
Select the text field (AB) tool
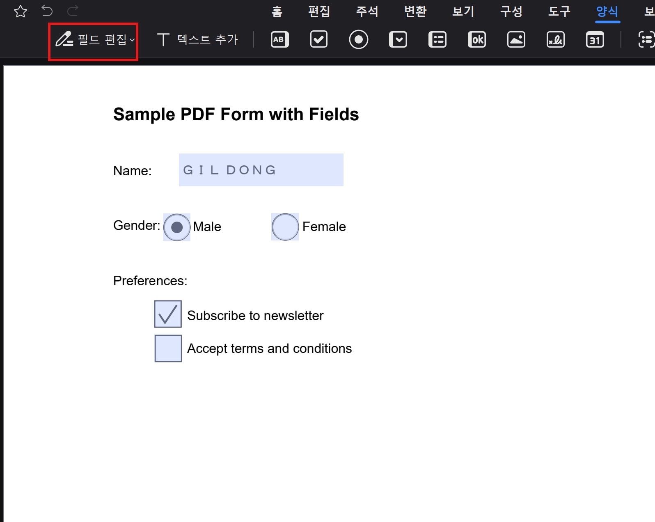280,39
